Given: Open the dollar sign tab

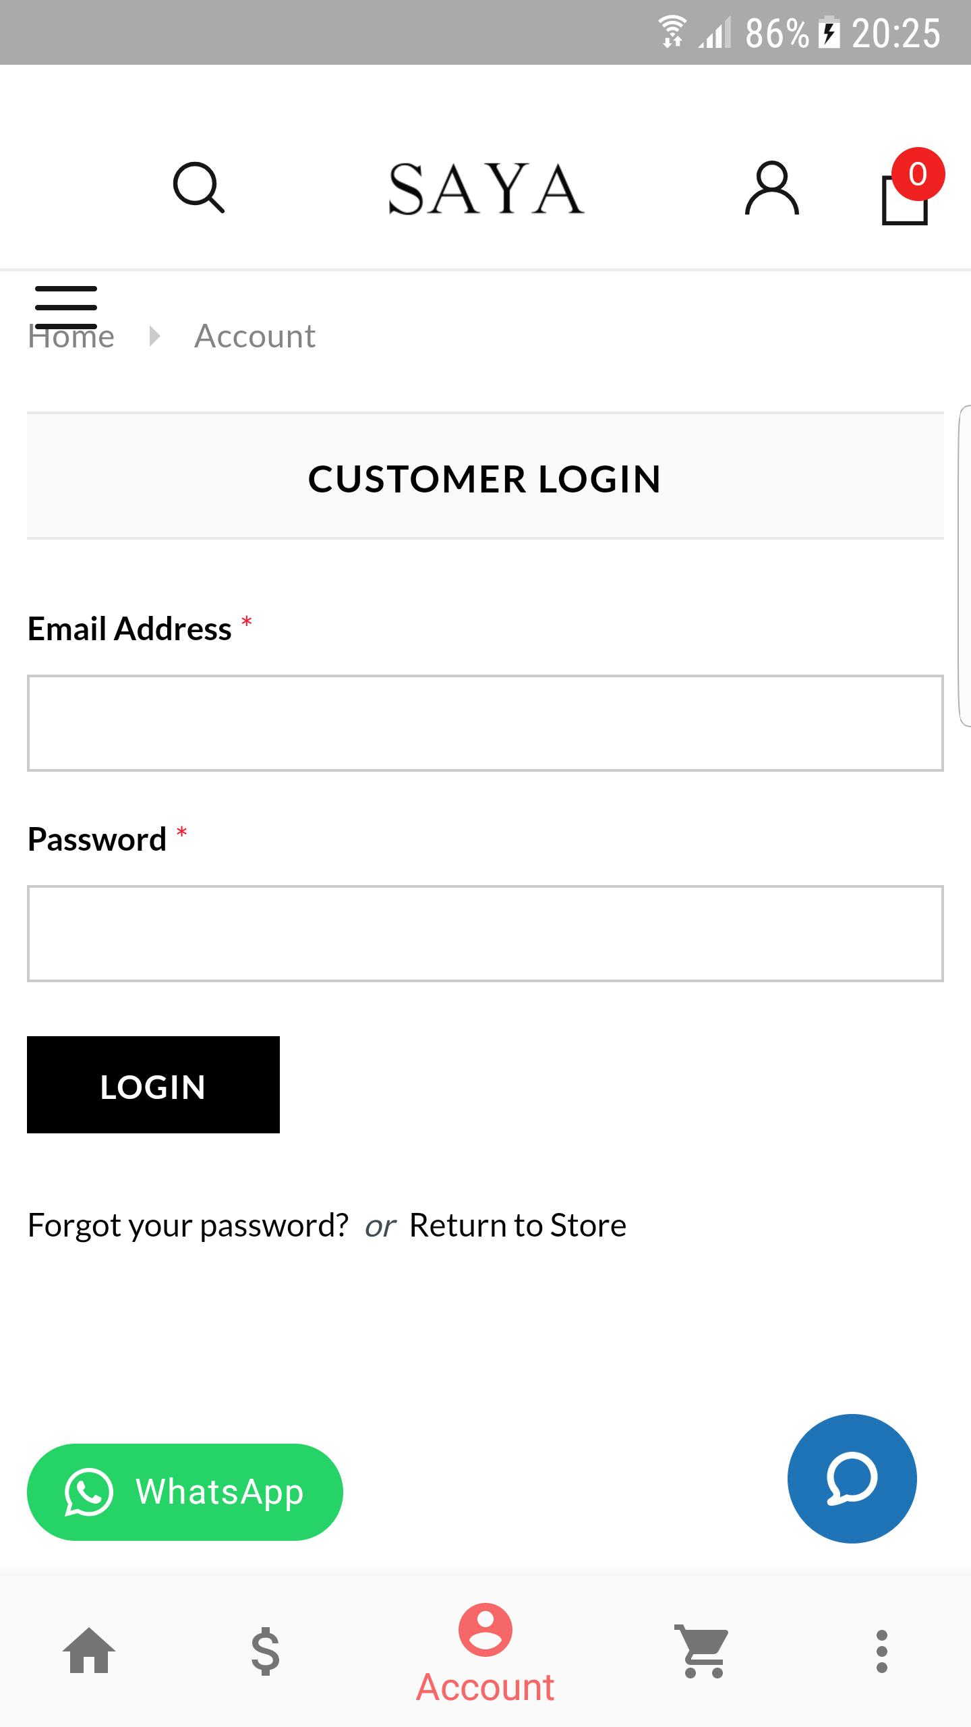Looking at the screenshot, I should [265, 1651].
